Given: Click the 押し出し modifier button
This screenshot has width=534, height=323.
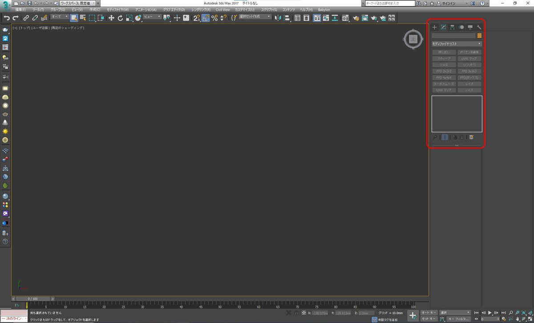Looking at the screenshot, I should [444, 52].
